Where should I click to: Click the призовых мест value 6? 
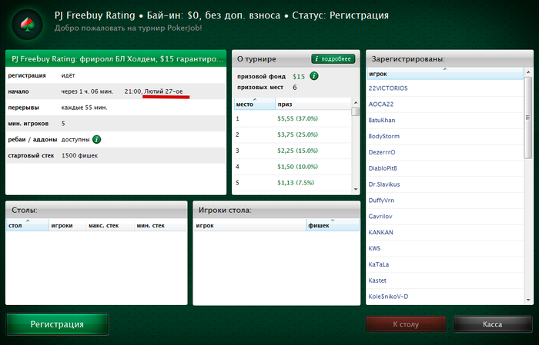coord(295,88)
